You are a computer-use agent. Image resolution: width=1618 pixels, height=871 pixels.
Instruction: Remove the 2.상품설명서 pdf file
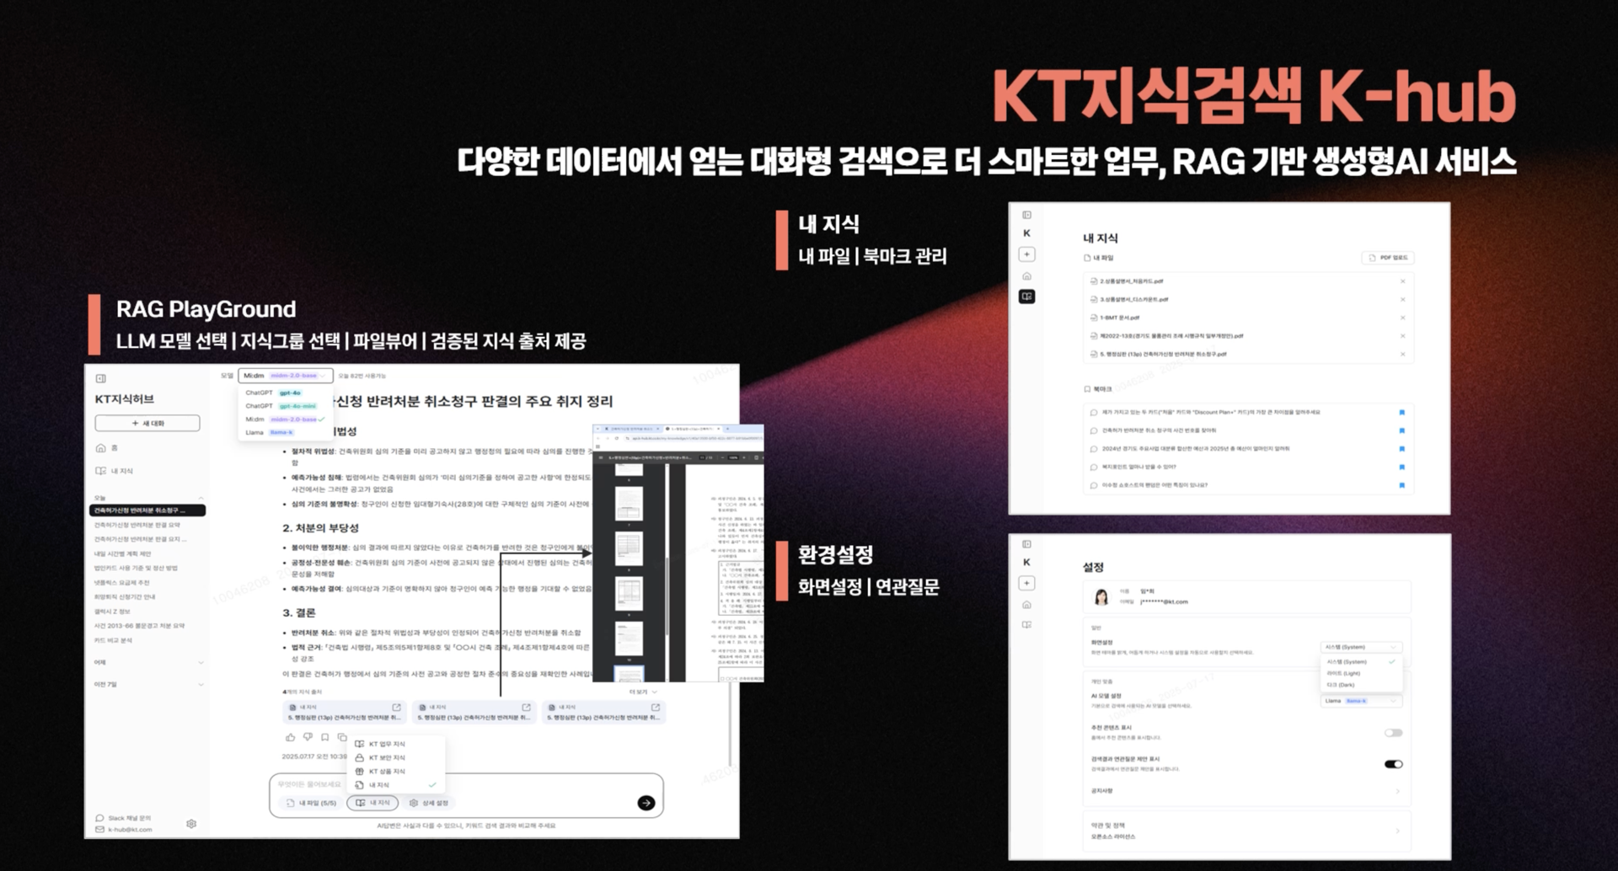[1402, 281]
